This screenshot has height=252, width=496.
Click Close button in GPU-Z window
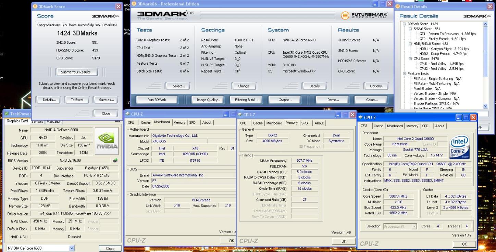pyautogui.click(x=110, y=249)
